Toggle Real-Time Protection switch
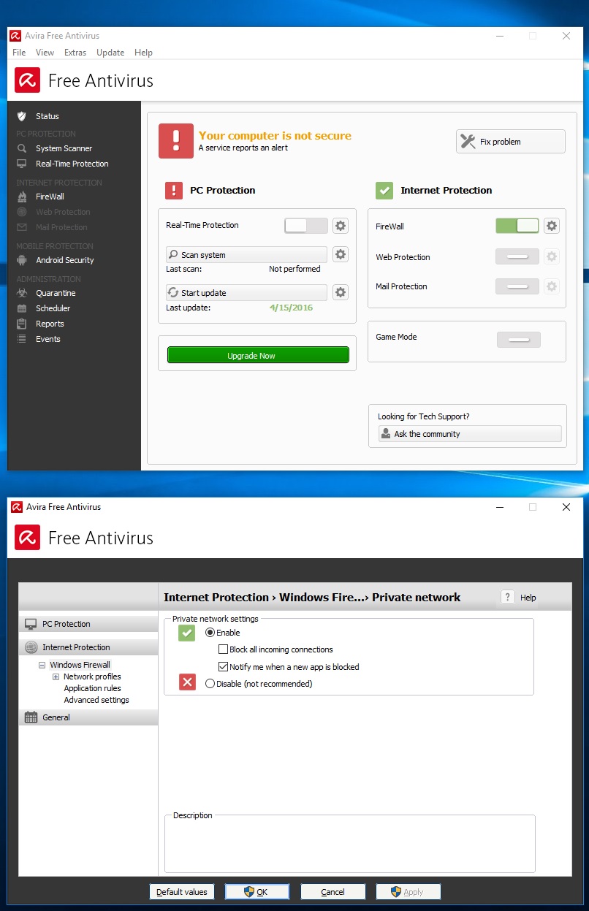This screenshot has width=589, height=911. pyautogui.click(x=306, y=226)
